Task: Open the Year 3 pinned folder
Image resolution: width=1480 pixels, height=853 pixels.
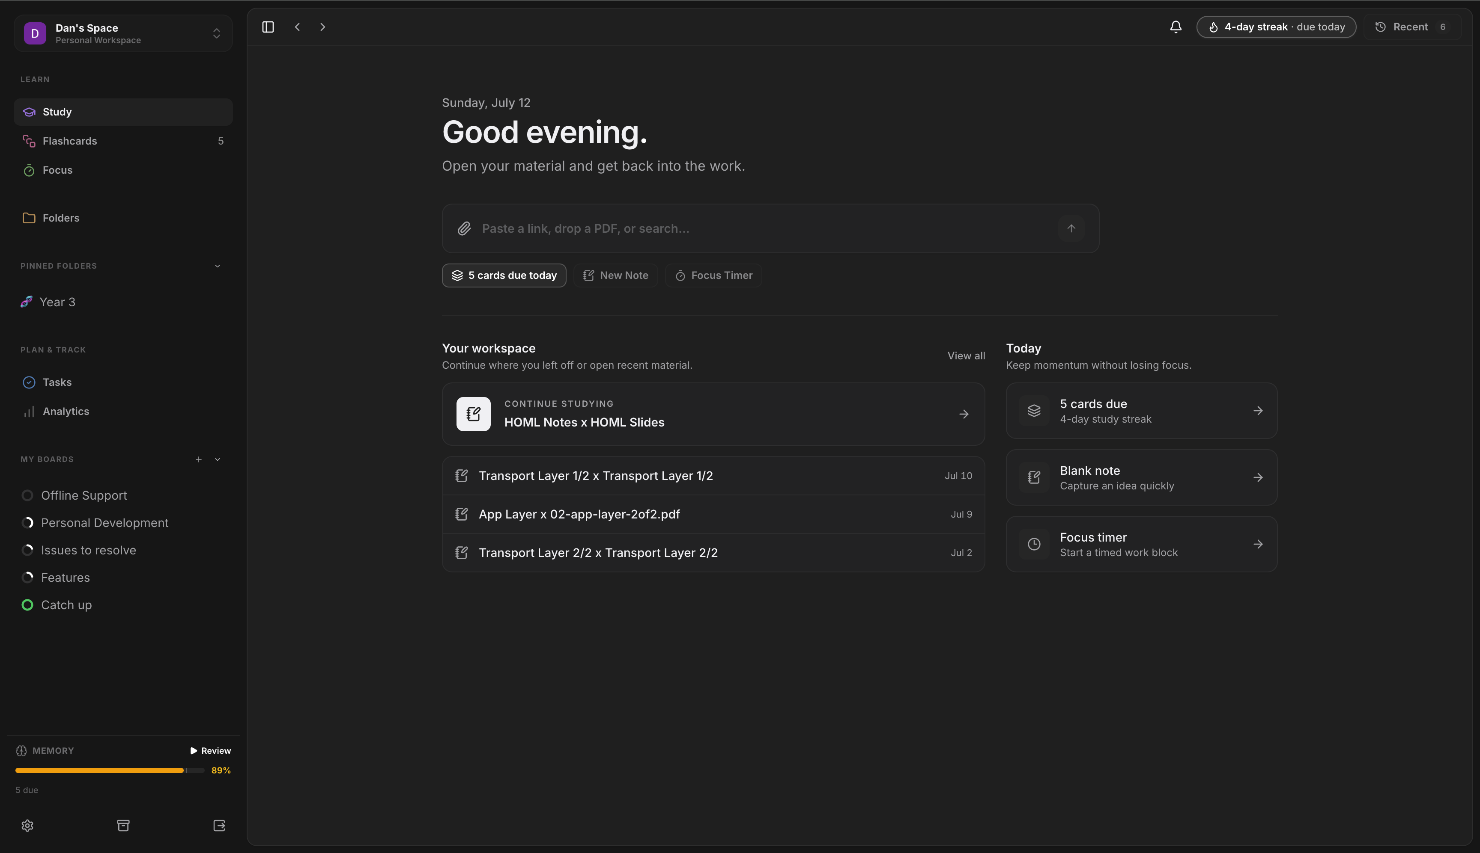Action: 123,302
